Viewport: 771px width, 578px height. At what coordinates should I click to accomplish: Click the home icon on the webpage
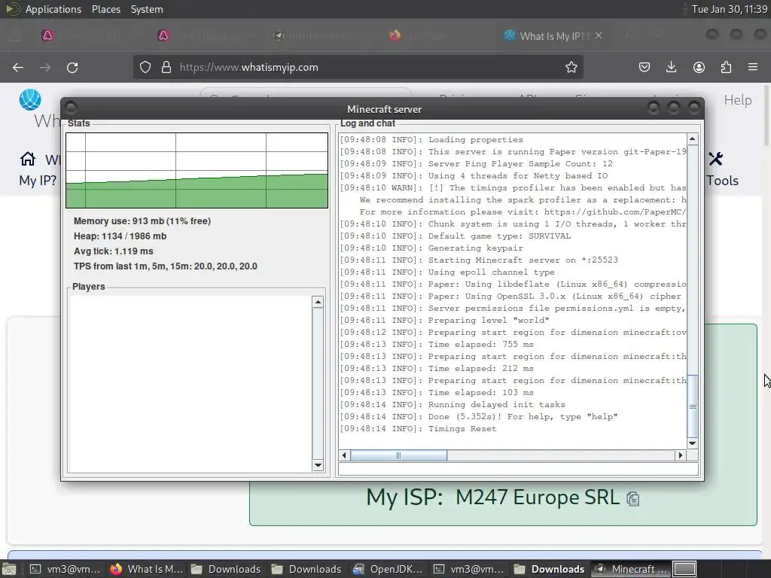(x=28, y=159)
